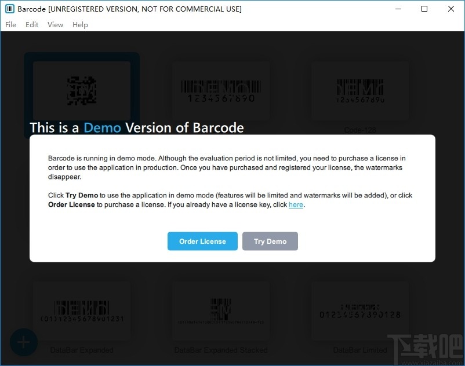Open the View menu
The image size is (465, 366).
55,24
